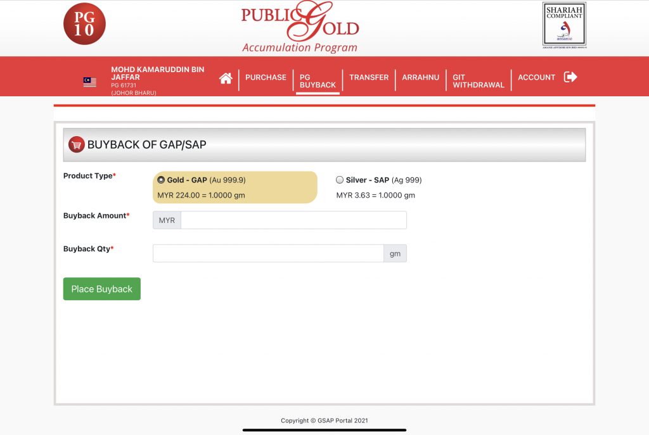Click the red shopping cart icon
Screen dimensions: 649x435
point(77,145)
